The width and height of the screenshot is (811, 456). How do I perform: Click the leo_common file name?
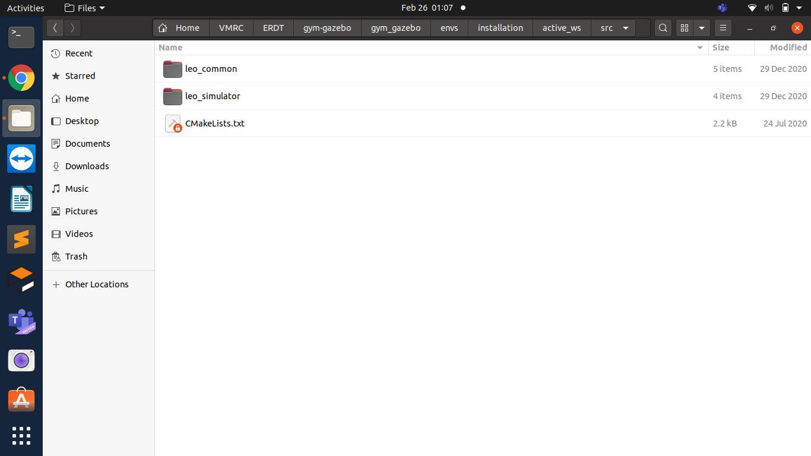[211, 69]
